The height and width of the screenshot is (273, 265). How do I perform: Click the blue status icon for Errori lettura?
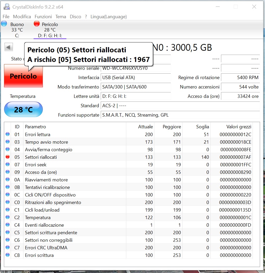[8, 134]
